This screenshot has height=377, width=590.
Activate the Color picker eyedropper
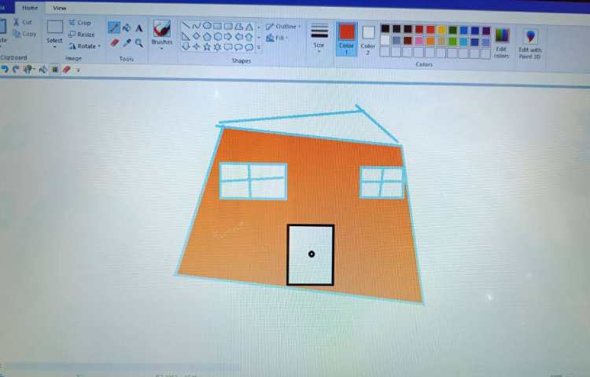click(x=127, y=42)
